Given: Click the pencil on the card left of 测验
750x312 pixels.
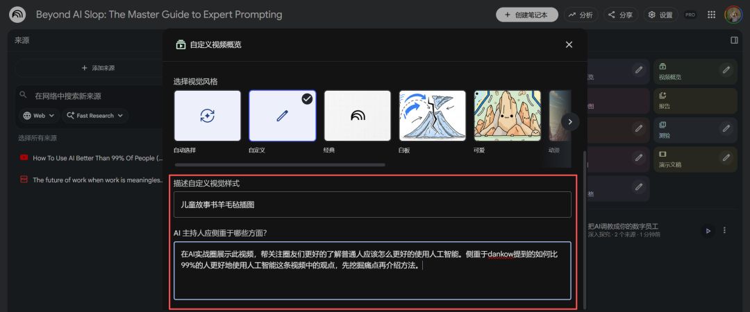Looking at the screenshot, I should pyautogui.click(x=639, y=128).
